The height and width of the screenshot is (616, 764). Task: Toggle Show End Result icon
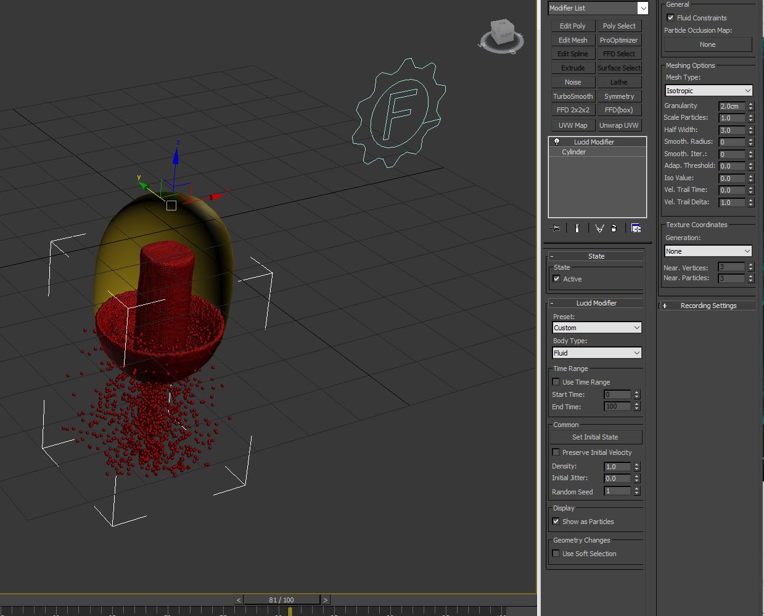577,228
